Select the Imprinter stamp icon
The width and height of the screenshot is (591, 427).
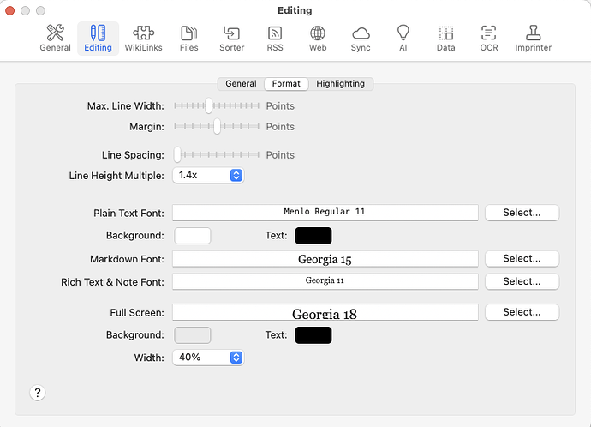click(534, 38)
